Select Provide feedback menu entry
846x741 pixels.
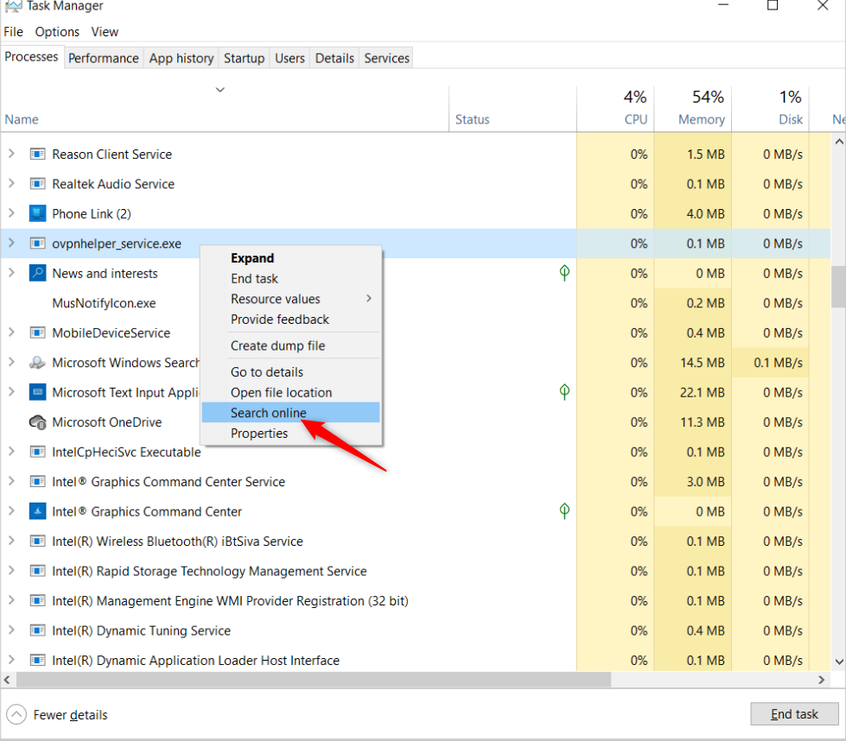291,320
